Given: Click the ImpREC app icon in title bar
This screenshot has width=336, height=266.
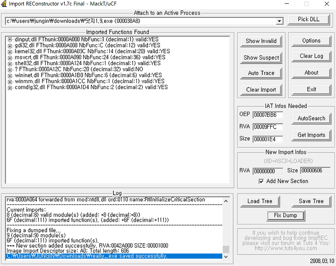Looking at the screenshot, I should 4,4.
